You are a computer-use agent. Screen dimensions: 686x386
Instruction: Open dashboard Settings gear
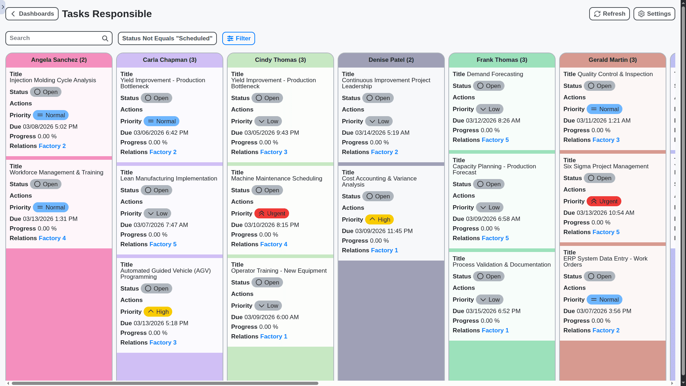(654, 14)
